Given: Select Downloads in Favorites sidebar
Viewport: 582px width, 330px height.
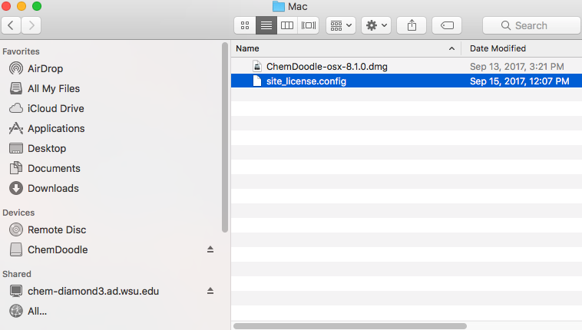Looking at the screenshot, I should coord(53,188).
